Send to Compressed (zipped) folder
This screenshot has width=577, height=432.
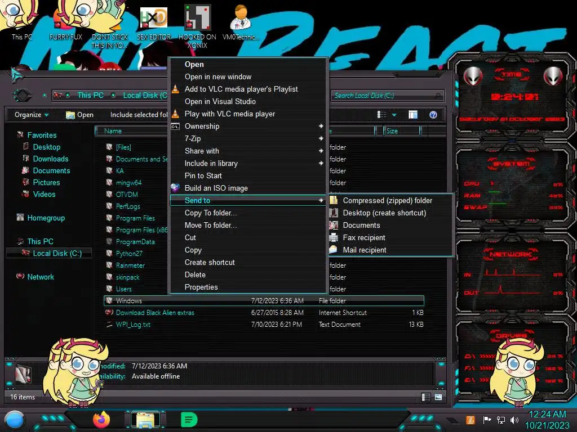pyautogui.click(x=390, y=201)
